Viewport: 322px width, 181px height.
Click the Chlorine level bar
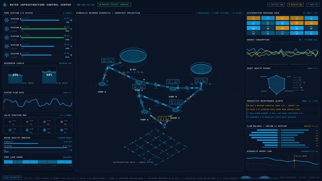point(36,147)
